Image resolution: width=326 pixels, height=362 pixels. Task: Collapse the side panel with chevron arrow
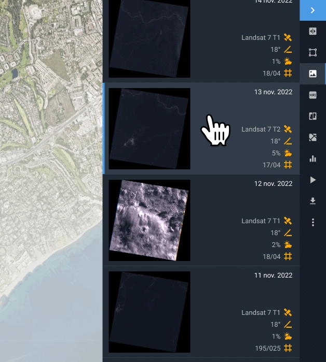coord(313,10)
